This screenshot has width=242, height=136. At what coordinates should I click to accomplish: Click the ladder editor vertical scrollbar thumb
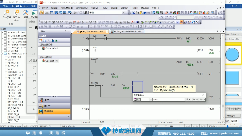(x=223, y=106)
